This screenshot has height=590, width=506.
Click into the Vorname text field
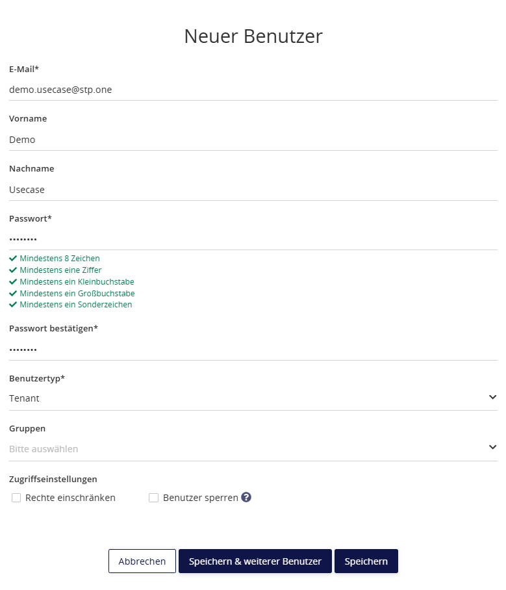pyautogui.click(x=253, y=140)
